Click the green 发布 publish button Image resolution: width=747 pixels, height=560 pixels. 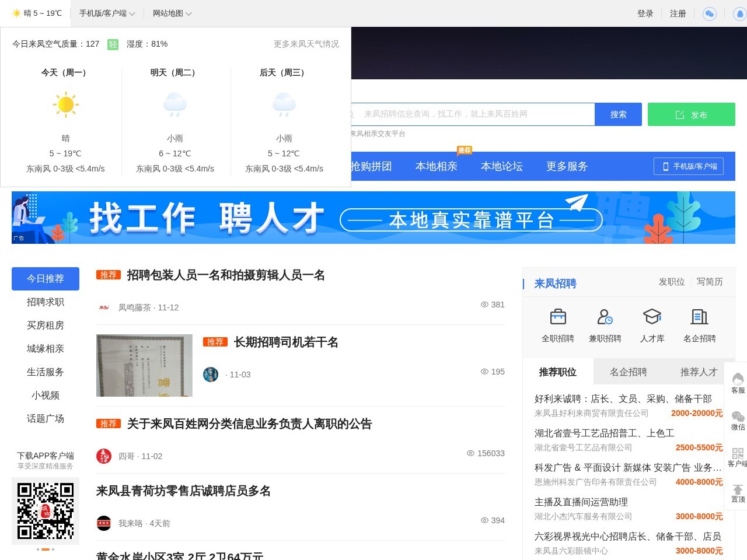point(692,114)
